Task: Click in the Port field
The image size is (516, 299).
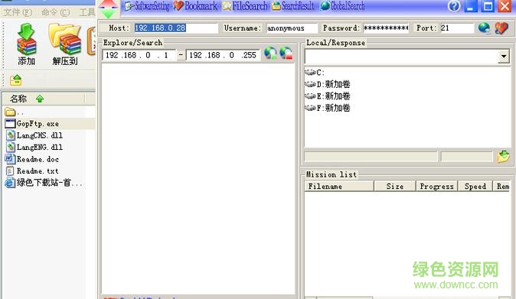Action: (x=457, y=28)
